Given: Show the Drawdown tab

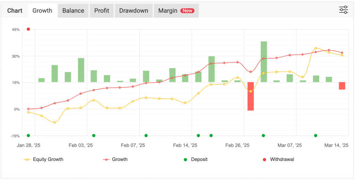Looking at the screenshot, I should click(x=133, y=11).
